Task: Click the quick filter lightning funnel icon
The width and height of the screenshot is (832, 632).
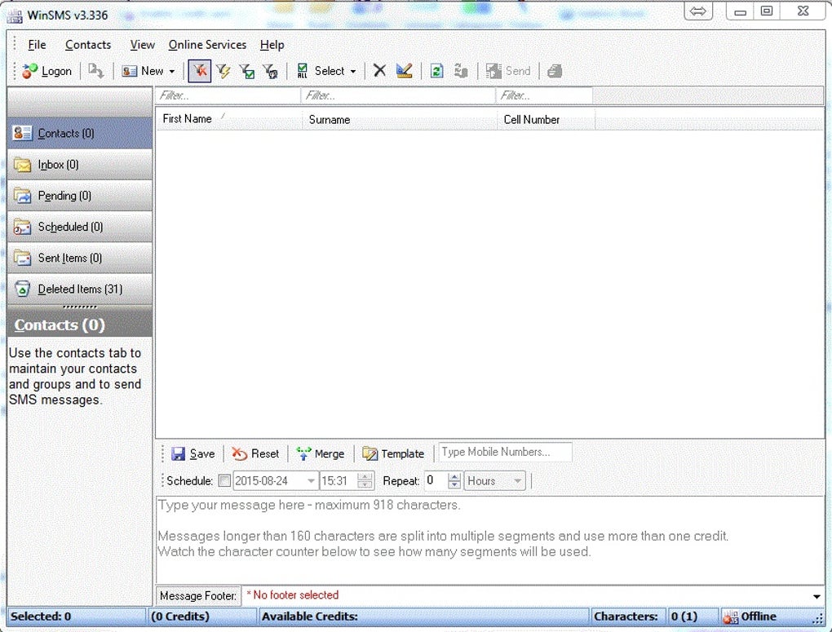Action: point(223,71)
